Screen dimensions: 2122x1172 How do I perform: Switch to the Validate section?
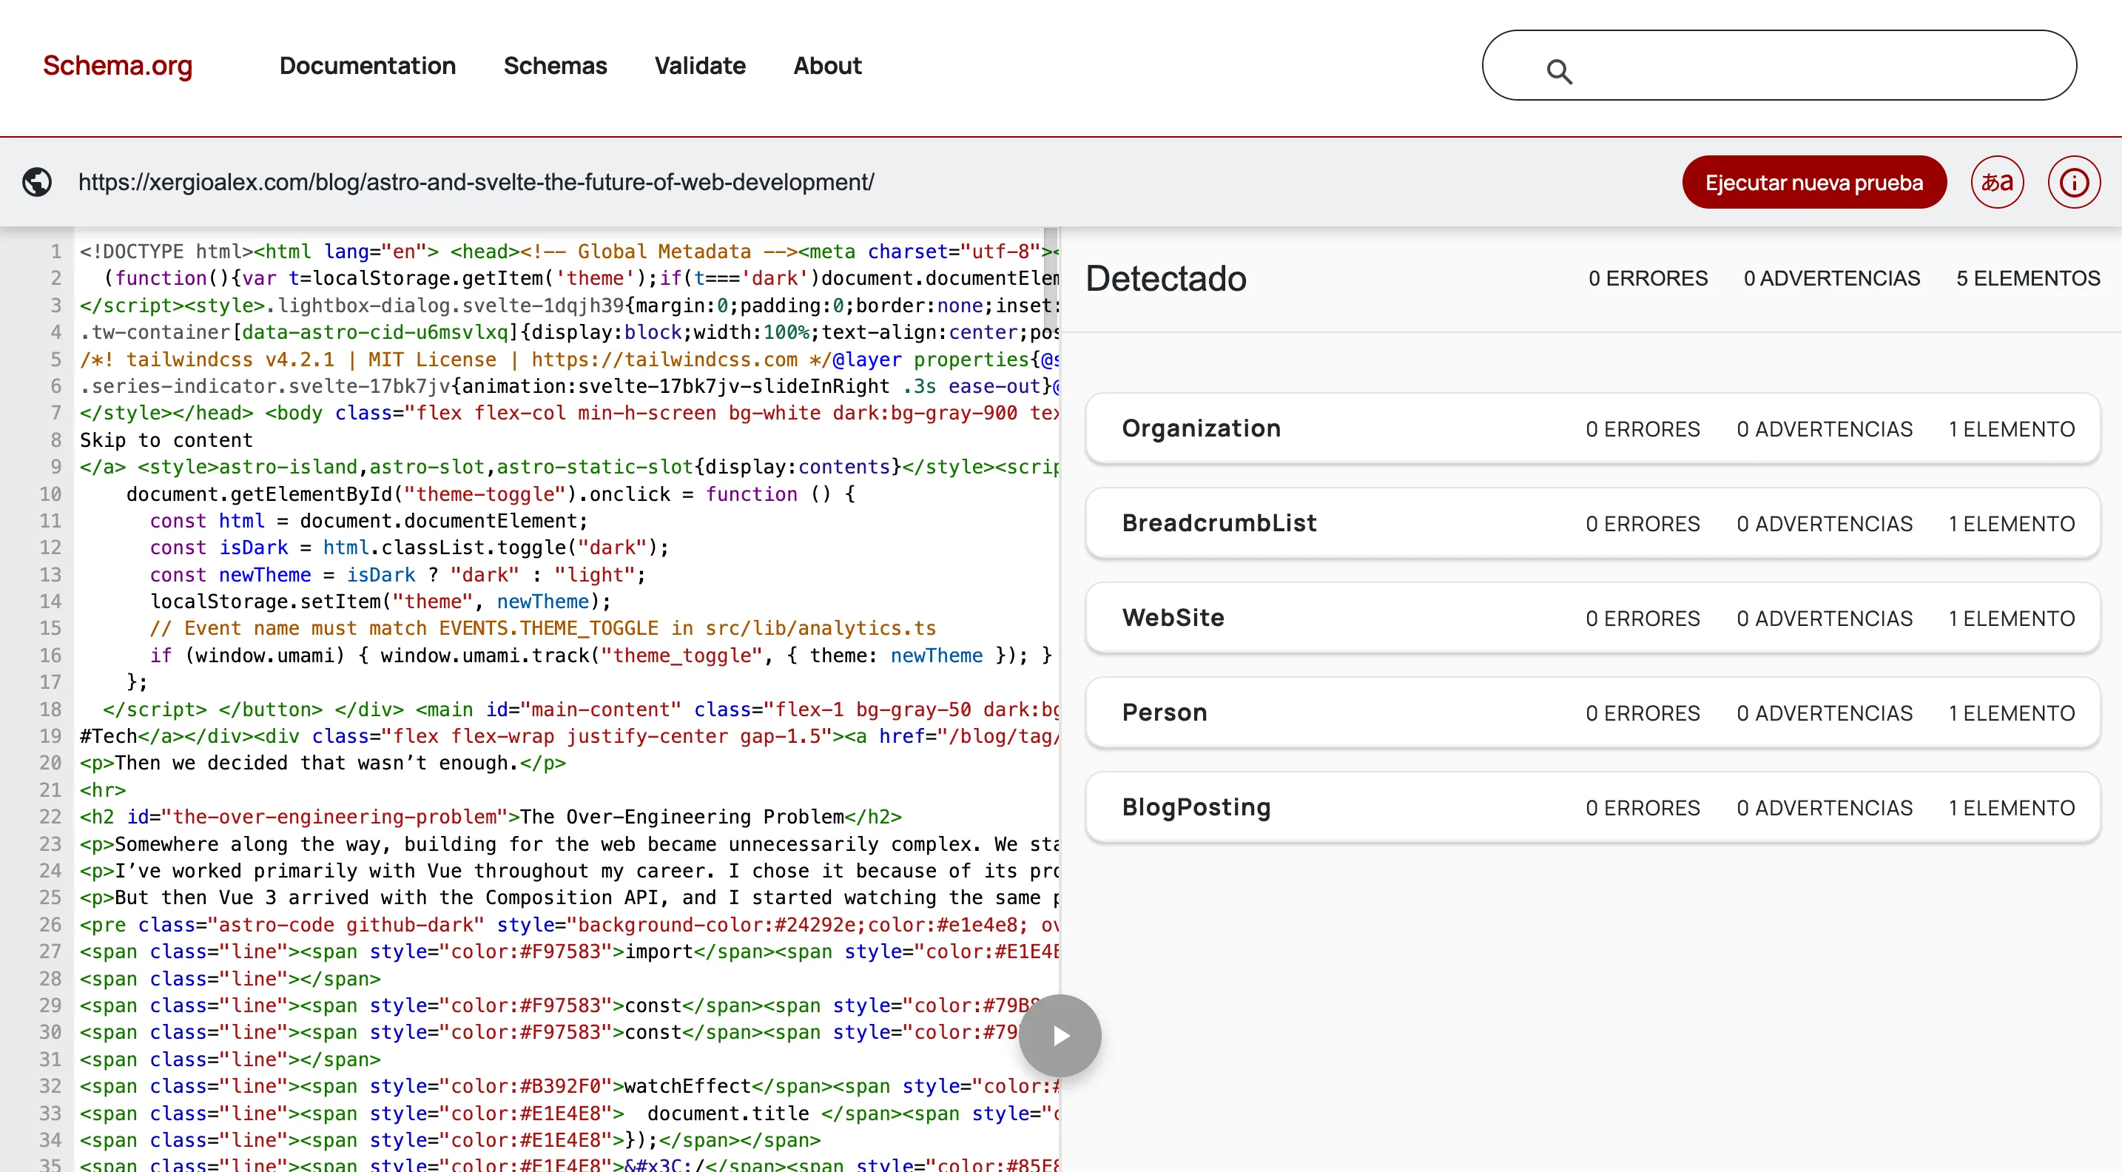[700, 66]
